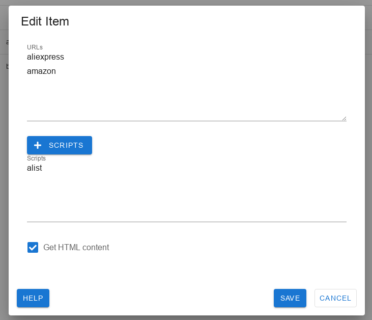Click the empty area of URLs textarea
This screenshot has width=372, height=320.
(x=187, y=97)
